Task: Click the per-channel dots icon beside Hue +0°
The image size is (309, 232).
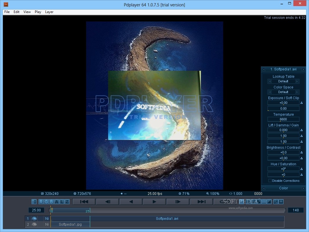Action: pyautogui.click(x=301, y=169)
